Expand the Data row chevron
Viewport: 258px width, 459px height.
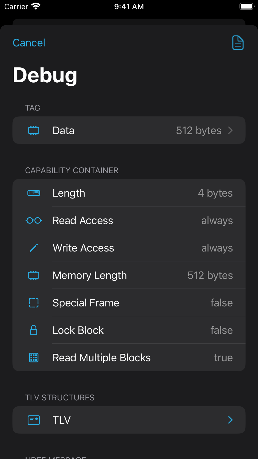point(230,130)
